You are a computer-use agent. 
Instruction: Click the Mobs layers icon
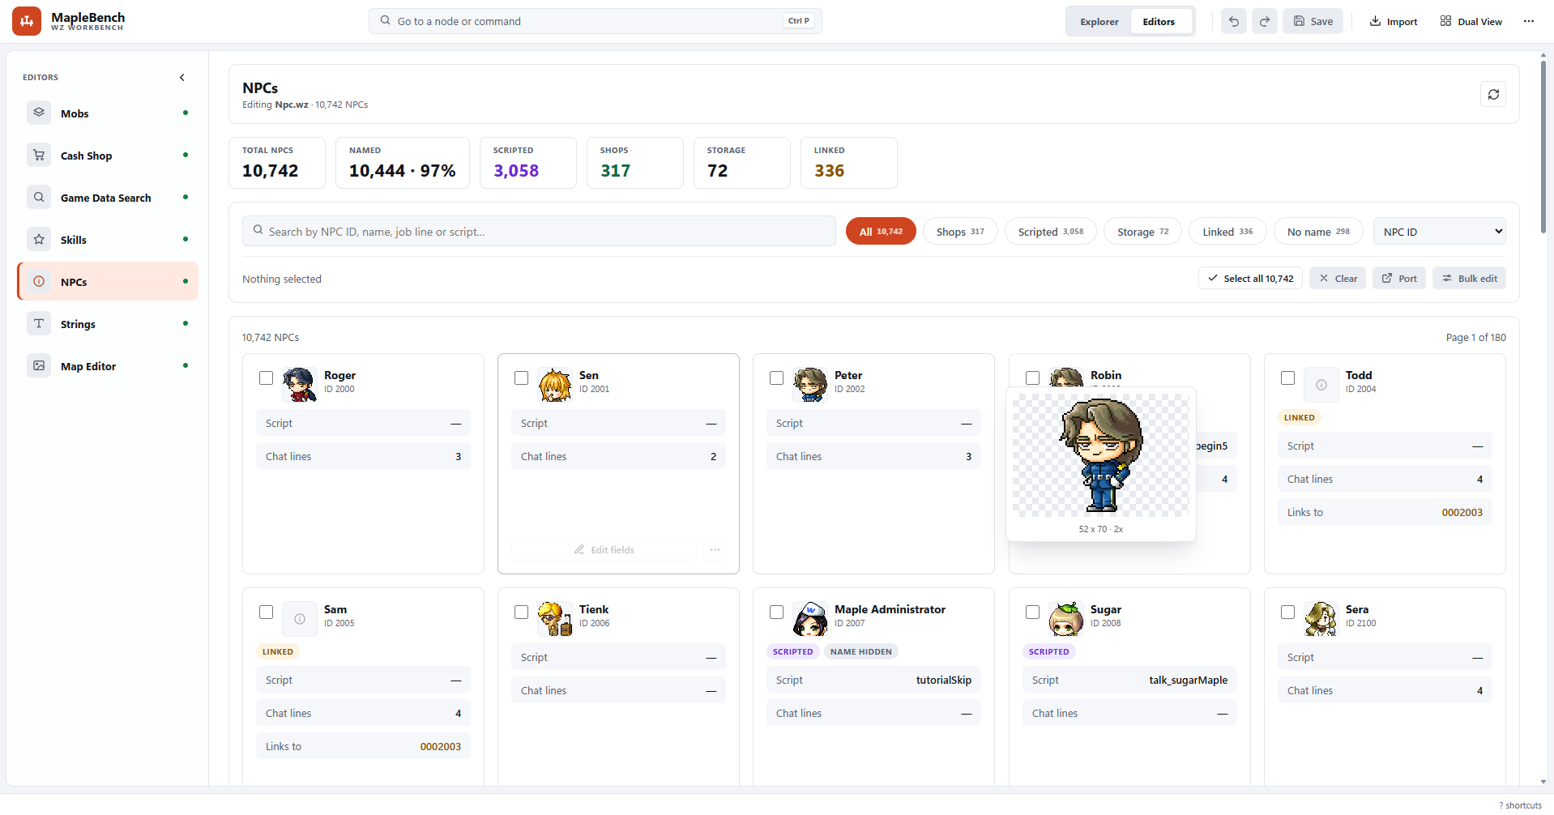pyautogui.click(x=39, y=113)
